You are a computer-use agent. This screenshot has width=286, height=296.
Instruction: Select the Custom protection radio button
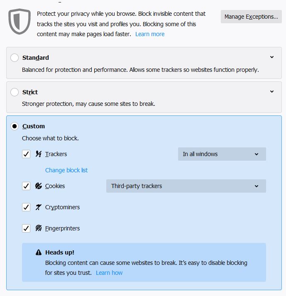[15, 126]
